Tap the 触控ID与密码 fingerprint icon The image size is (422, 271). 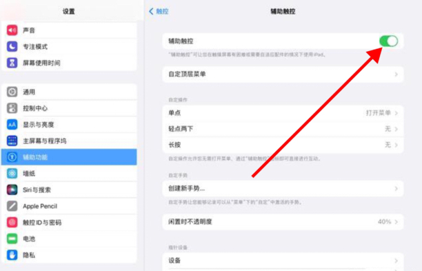pos(12,222)
